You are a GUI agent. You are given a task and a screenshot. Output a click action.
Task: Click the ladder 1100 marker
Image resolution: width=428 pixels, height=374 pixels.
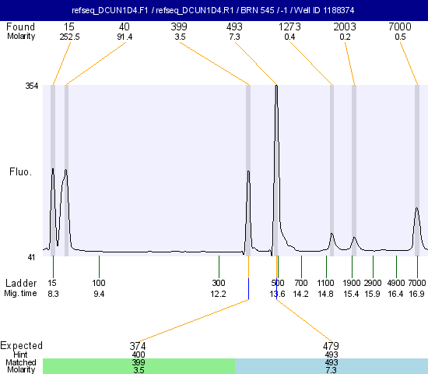click(x=325, y=283)
